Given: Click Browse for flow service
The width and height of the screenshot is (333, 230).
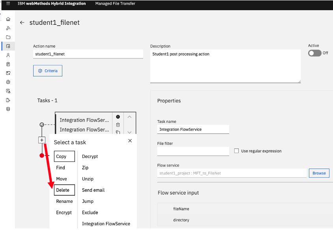Looking at the screenshot, I should [x=319, y=173].
